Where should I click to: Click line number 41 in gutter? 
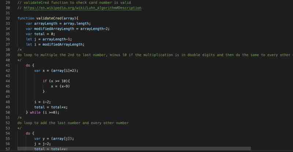coord(8,66)
